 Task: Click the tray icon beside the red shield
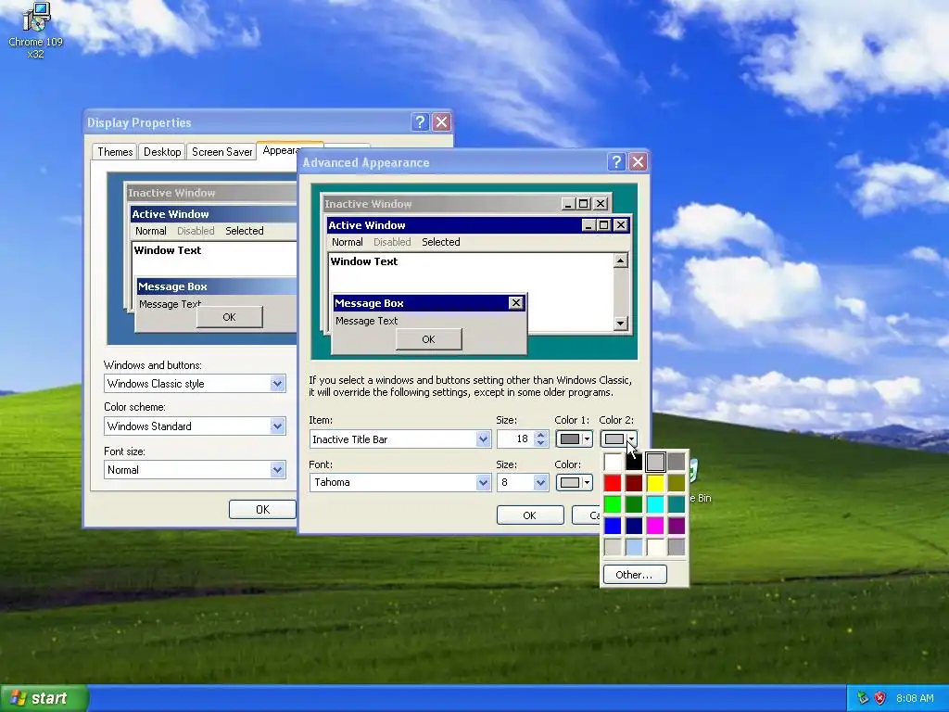[x=863, y=698]
